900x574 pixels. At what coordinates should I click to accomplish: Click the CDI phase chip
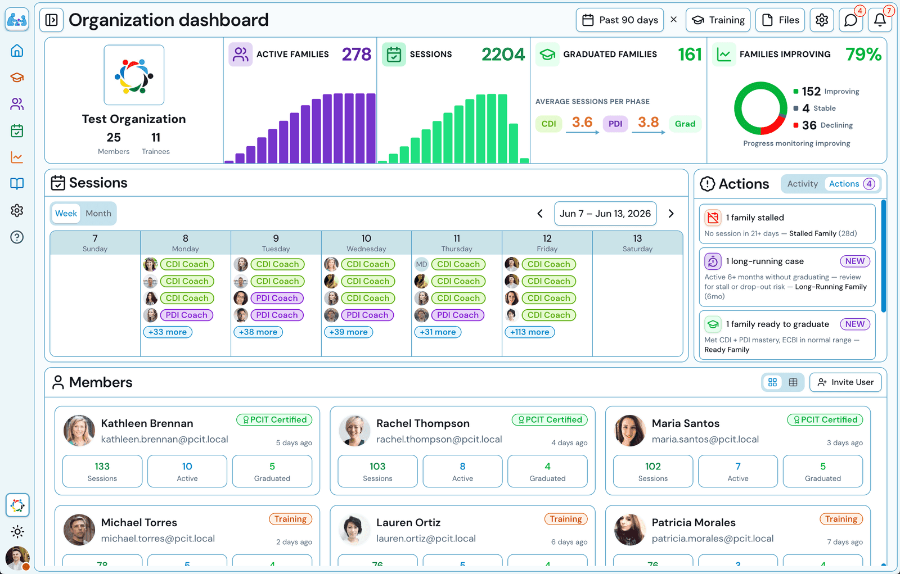pyautogui.click(x=548, y=124)
